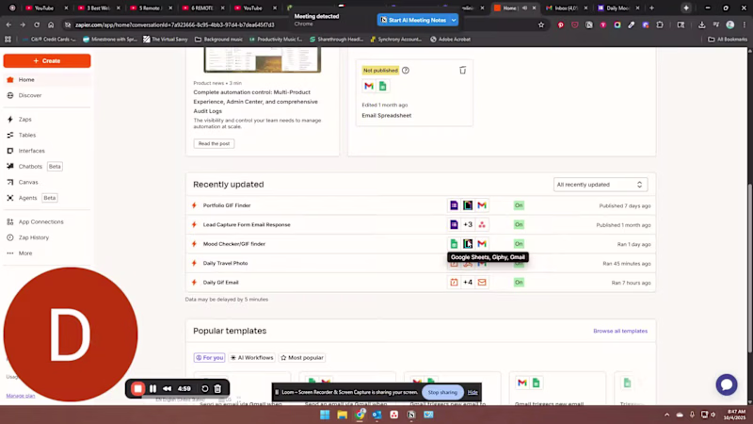Open Interfaces in the sidebar
This screenshot has height=424, width=753.
click(46, 151)
